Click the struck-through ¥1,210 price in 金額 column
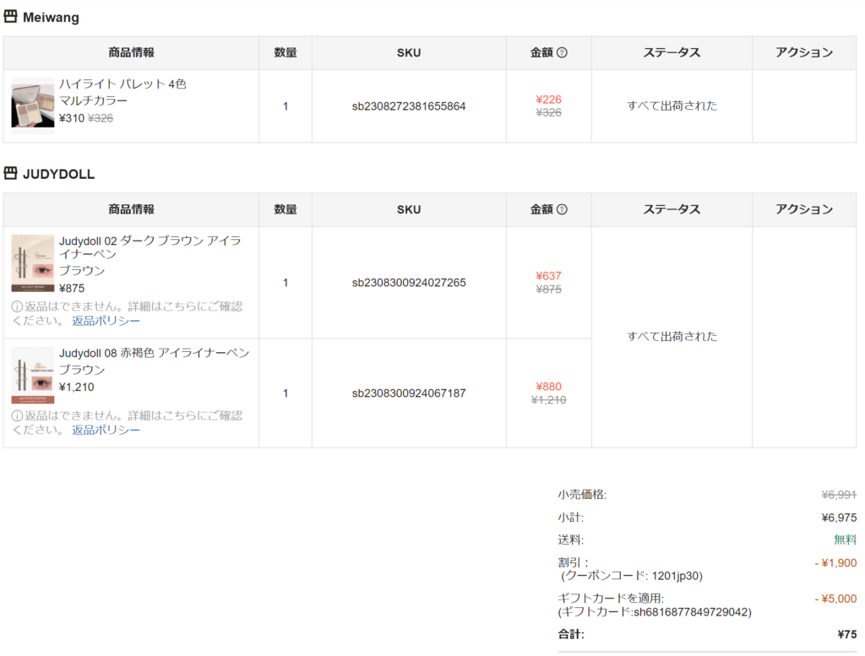The height and width of the screenshot is (656, 865). tap(548, 400)
